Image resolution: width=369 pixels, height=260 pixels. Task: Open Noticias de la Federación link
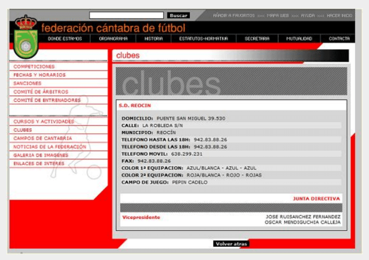[50, 147]
